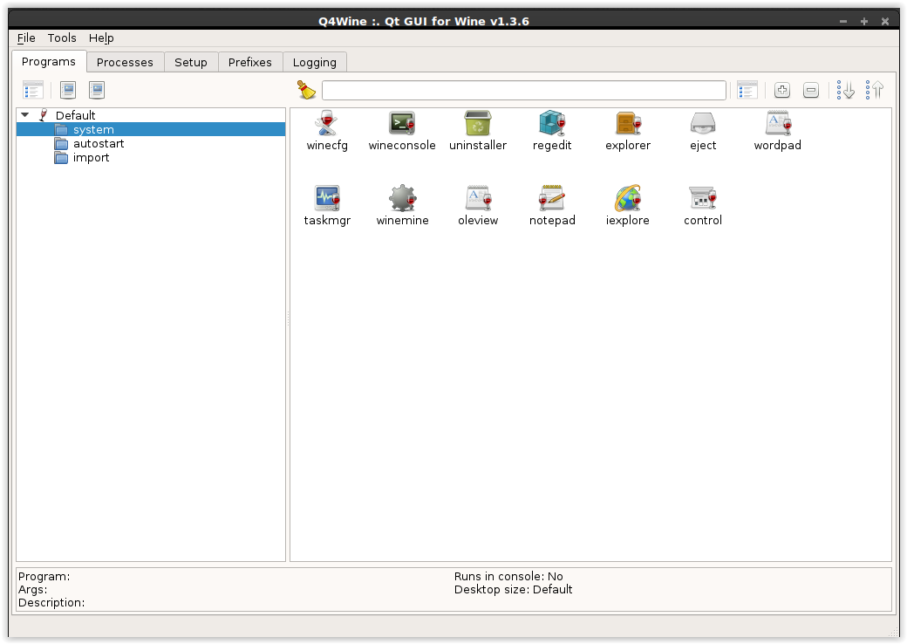
Task: Click the 'Program:' info label
Action: [x=44, y=576]
